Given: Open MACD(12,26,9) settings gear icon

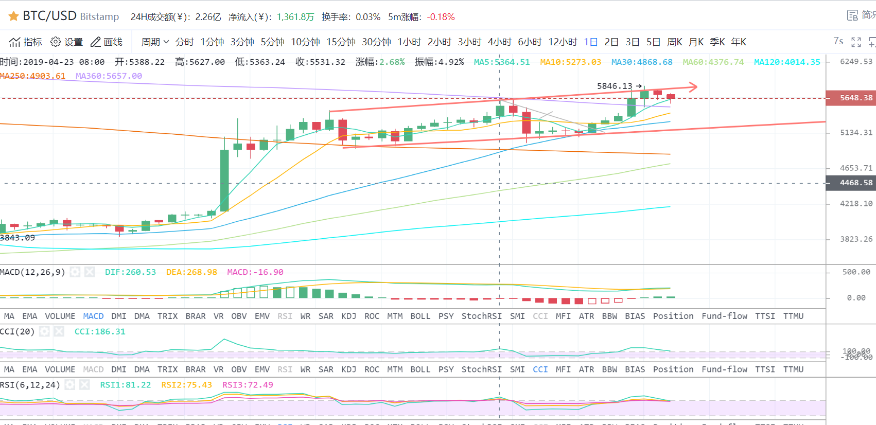Looking at the screenshot, I should tap(75, 272).
